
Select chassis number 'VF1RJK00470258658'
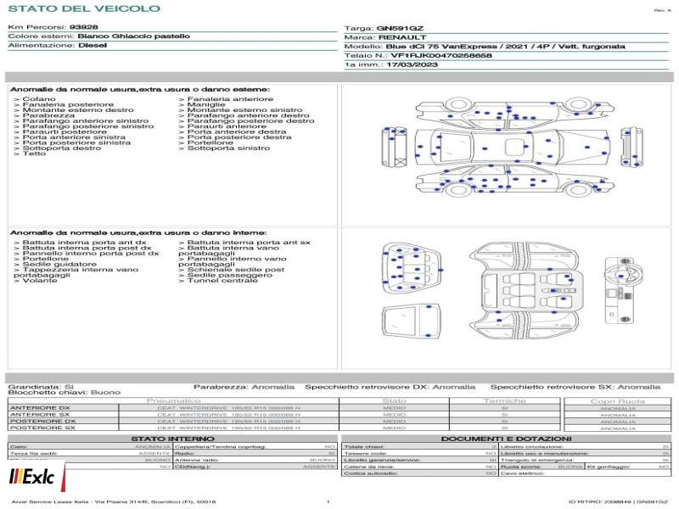tap(441, 55)
